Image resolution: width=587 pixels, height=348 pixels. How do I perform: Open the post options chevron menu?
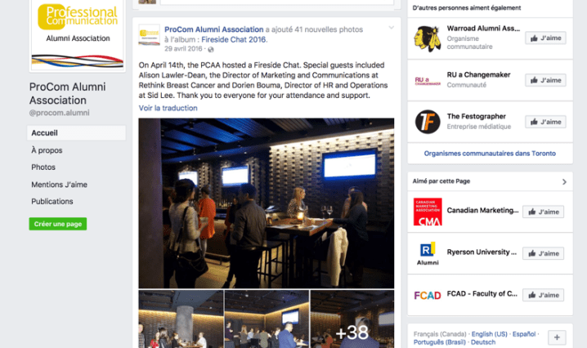pyautogui.click(x=392, y=28)
